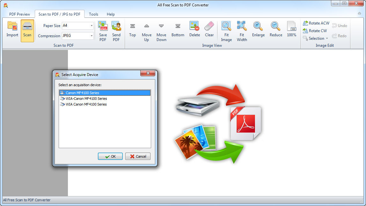Click the application icon in title bar

click(6, 5)
